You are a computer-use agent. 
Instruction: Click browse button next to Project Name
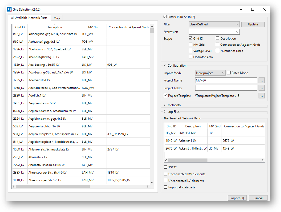point(262,80)
